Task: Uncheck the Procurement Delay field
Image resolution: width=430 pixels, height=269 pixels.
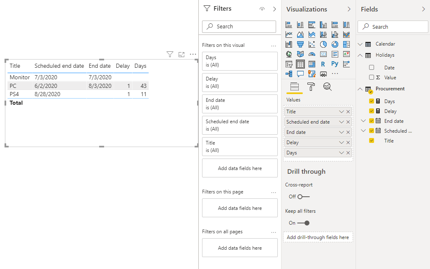Action: pyautogui.click(x=372, y=111)
